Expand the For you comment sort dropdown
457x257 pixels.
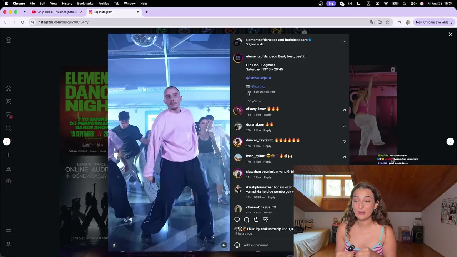pos(253,101)
